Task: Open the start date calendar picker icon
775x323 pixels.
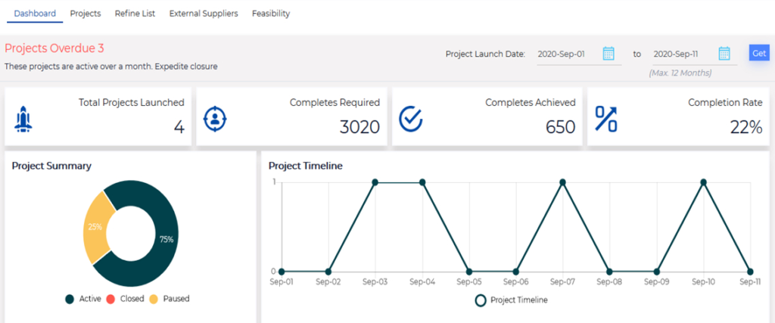Action: point(608,54)
